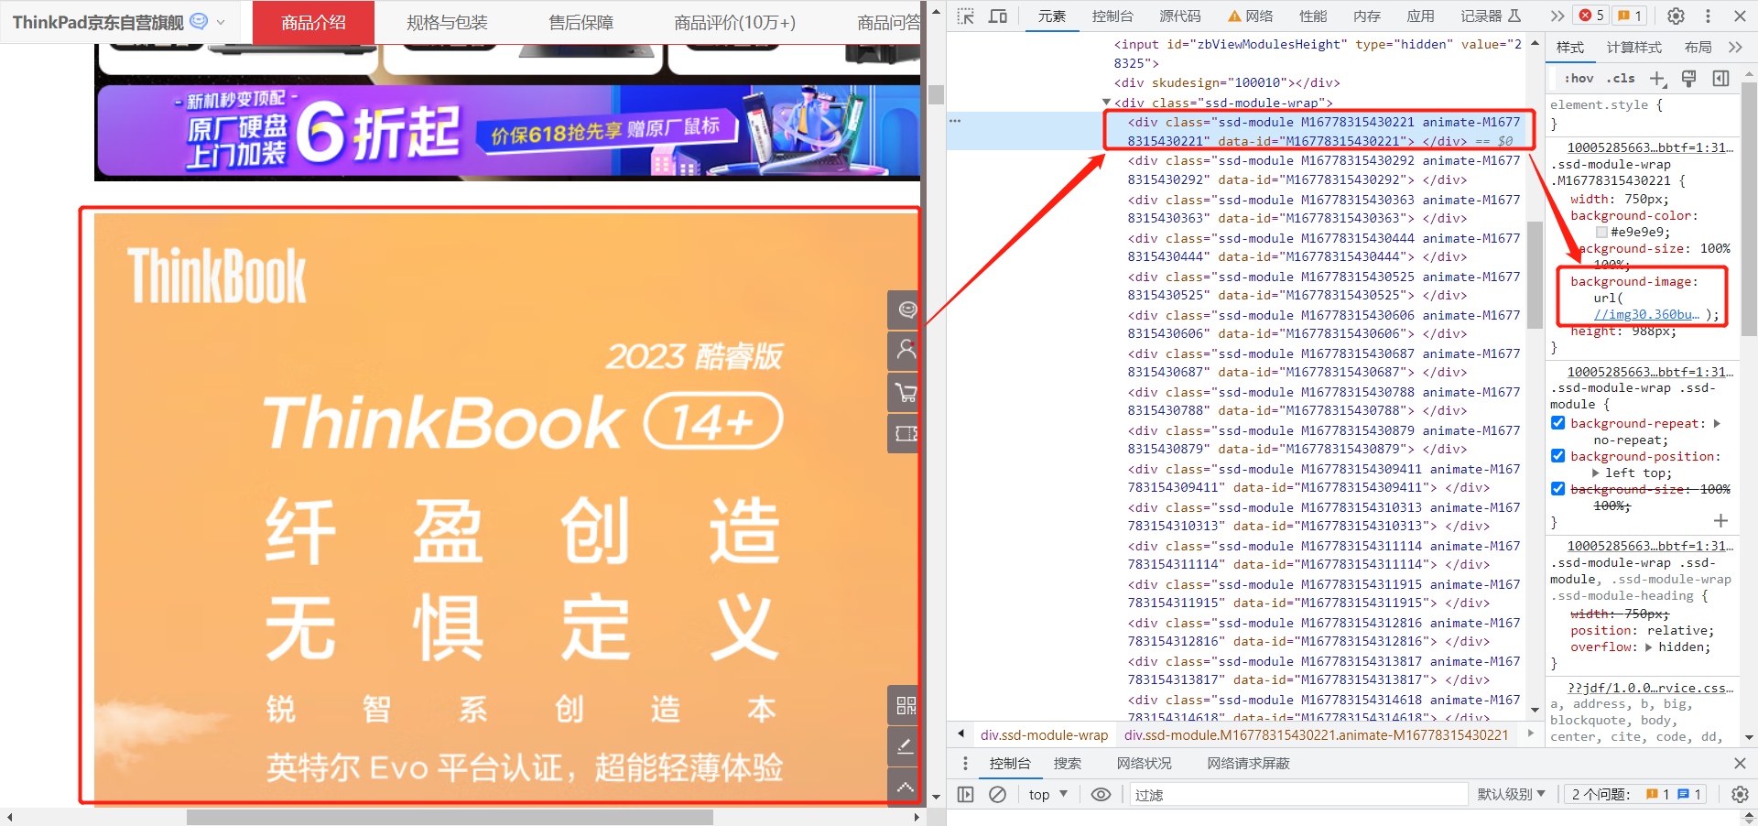The height and width of the screenshot is (826, 1758).
Task: Open 搜索 tab in the drawer
Action: (1067, 763)
